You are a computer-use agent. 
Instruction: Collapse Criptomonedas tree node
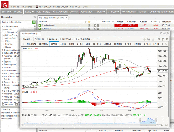(x=2, y=27)
